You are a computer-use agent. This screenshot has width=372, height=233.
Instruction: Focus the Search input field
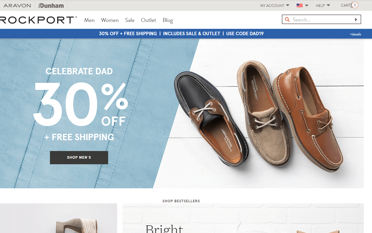tap(322, 20)
